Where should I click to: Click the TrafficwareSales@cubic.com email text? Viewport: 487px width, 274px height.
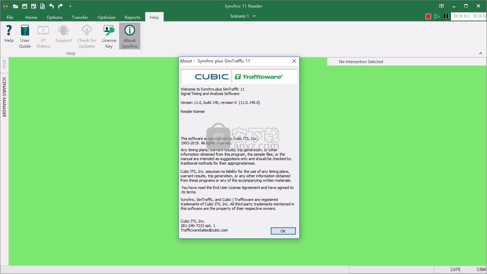pos(204,230)
